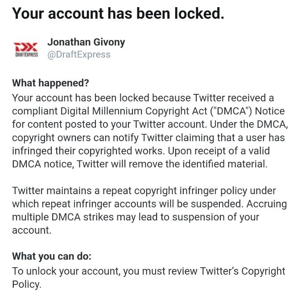This screenshot has height=301, width=297.
Task: Click the "Your account has been locked." heading
Action: [x=118, y=14]
